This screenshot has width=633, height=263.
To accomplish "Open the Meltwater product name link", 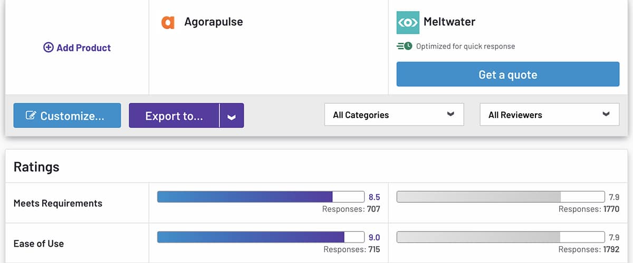I will (449, 22).
